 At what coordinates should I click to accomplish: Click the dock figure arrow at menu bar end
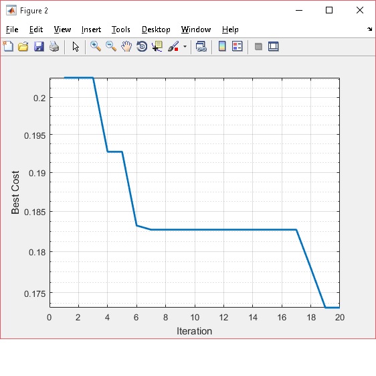369,29
